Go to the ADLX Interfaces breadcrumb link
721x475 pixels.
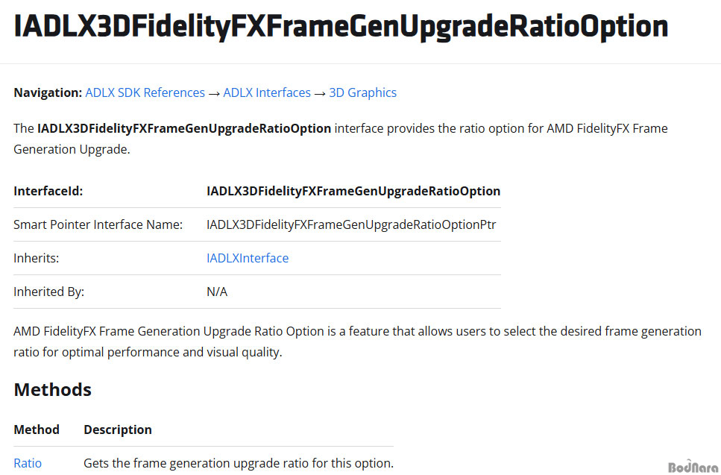point(266,93)
